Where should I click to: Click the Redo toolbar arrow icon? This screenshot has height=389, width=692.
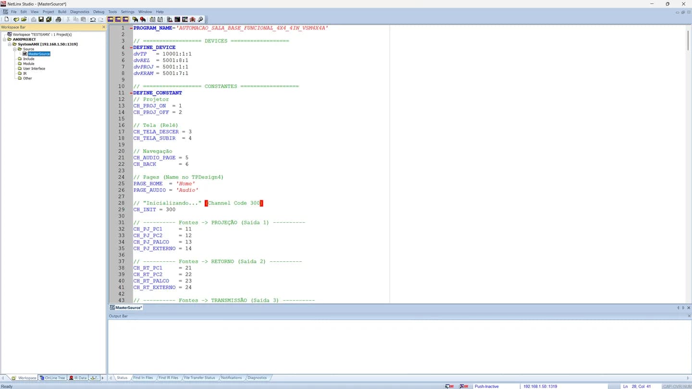(x=101, y=19)
